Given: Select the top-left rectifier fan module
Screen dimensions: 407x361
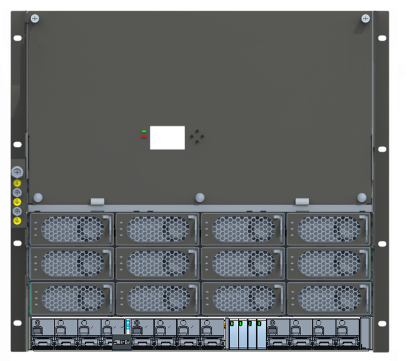Looking at the screenshot, I should coord(72,228).
